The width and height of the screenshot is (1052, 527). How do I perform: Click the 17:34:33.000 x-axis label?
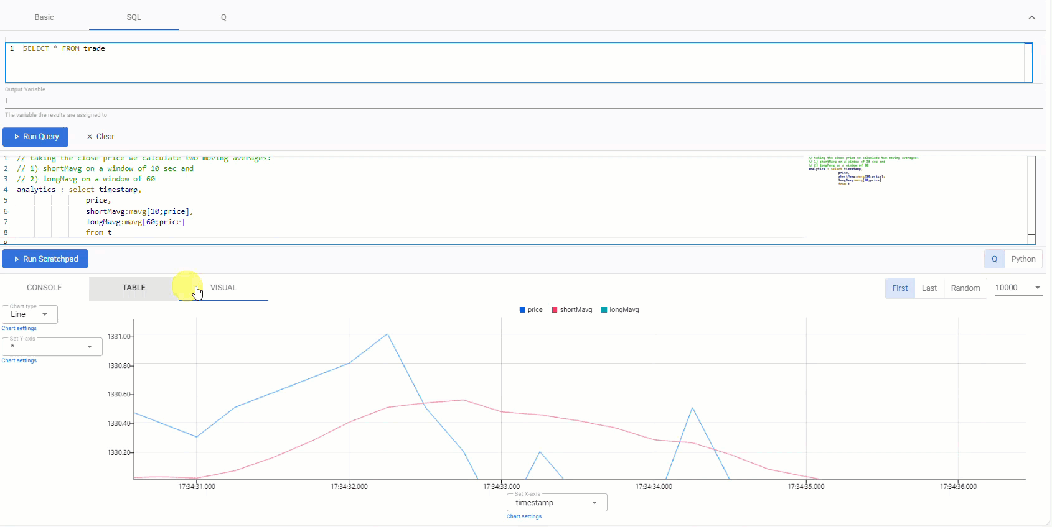[x=502, y=487]
